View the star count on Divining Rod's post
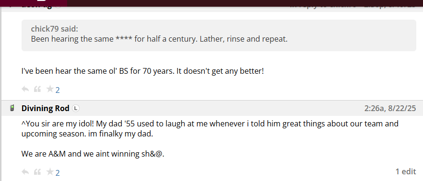The image size is (423, 181). pyautogui.click(x=58, y=173)
